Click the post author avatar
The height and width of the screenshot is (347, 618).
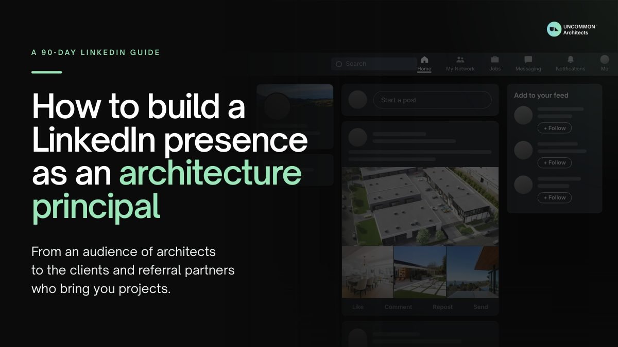(358, 137)
